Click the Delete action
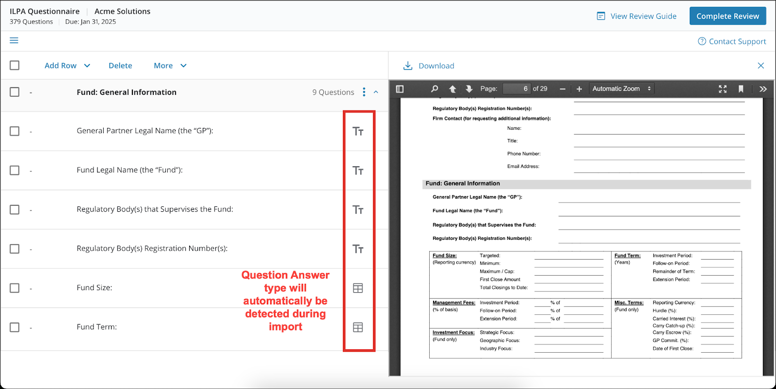Viewport: 776px width, 389px height. (x=120, y=65)
